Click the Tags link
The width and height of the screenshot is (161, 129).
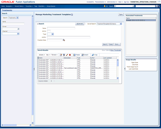(36, 6)
